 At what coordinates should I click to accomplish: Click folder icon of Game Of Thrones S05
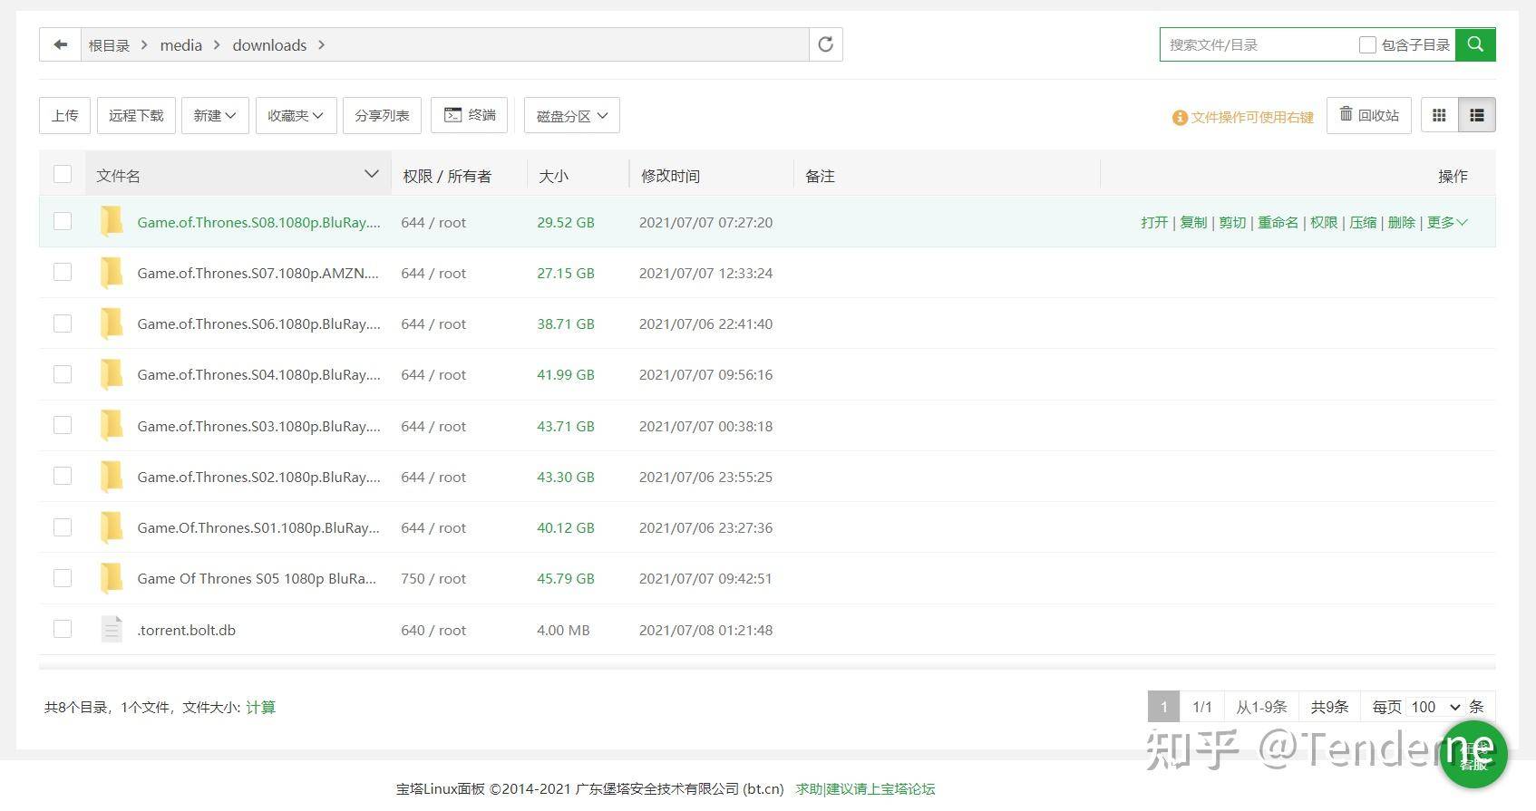(x=112, y=577)
